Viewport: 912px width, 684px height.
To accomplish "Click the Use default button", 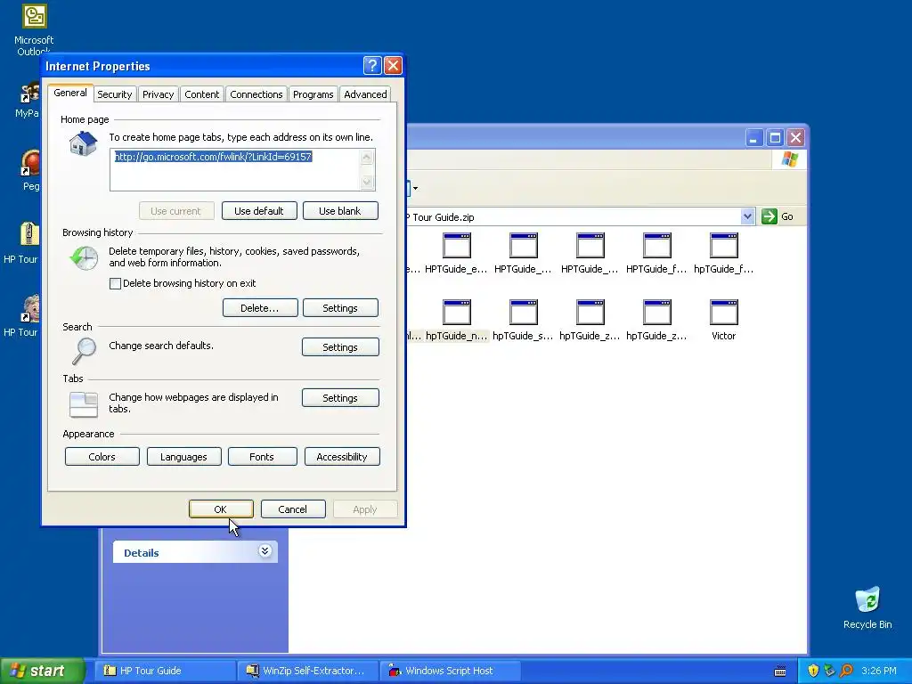I will (259, 210).
